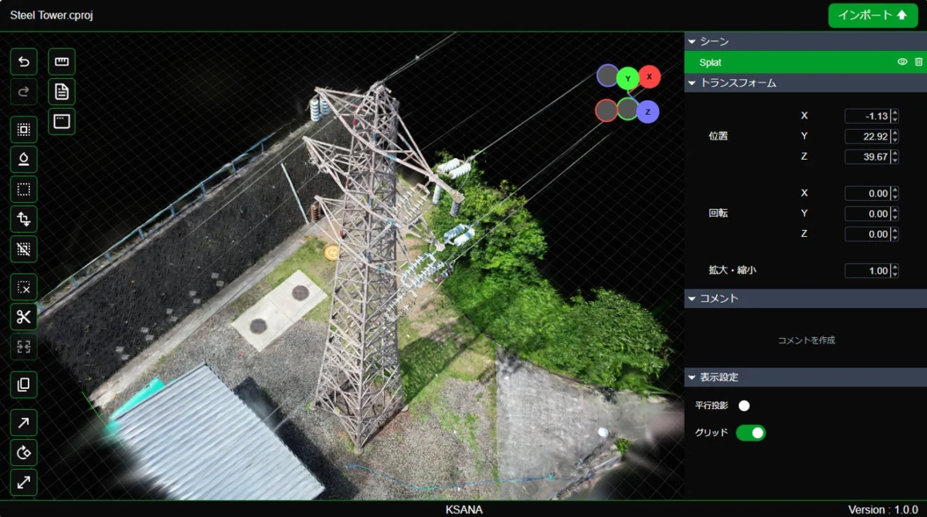Viewport: 927px width, 517px height.
Task: Select the scissors cut tool
Action: click(x=23, y=317)
